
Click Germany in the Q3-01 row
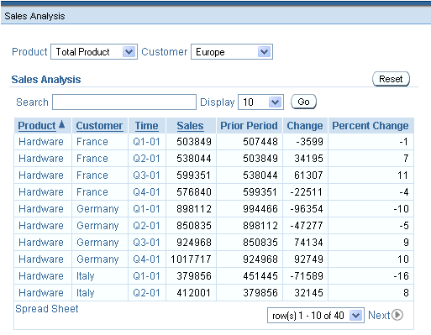click(97, 243)
